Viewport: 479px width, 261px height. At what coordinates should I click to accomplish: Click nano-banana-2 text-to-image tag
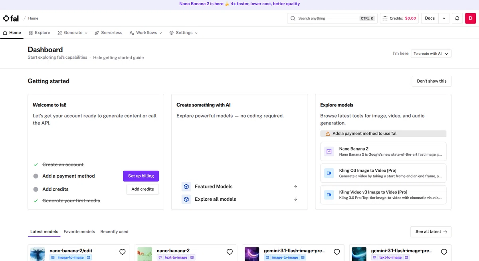176,257
